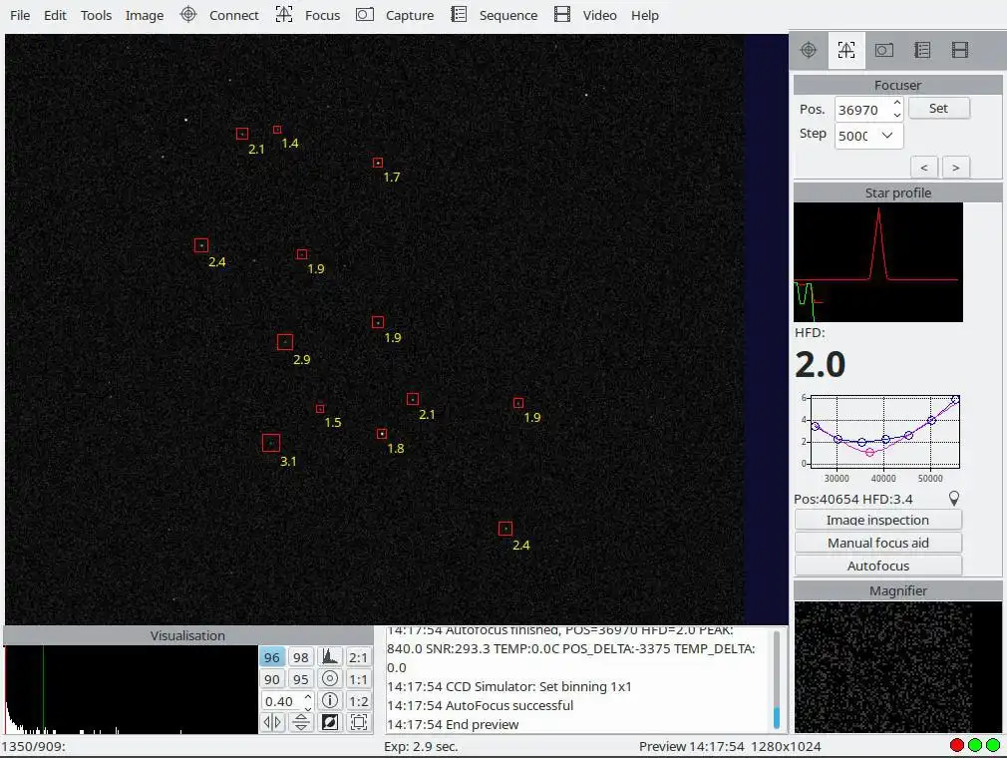This screenshot has height=758, width=1007.
Task: Click the flip horizontal mirror icon
Action: 272,722
